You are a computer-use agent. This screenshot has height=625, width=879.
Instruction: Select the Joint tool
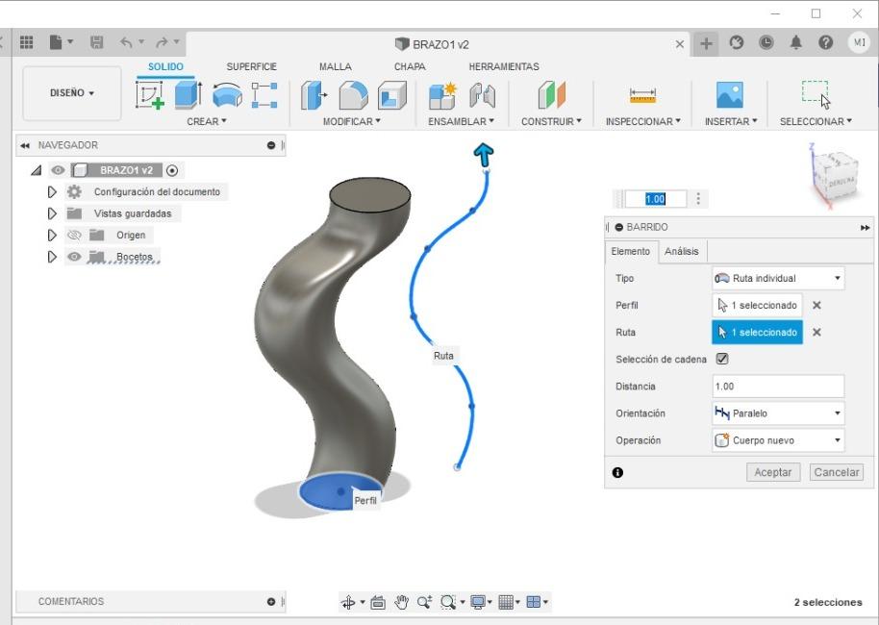[x=482, y=95]
